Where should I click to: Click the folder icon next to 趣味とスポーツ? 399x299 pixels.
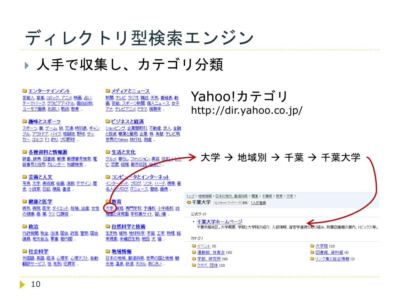[x=25, y=121]
